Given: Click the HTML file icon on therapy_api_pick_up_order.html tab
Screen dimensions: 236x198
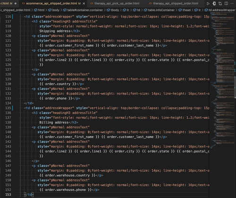Looking at the screenshot, I should tap(92, 3).
